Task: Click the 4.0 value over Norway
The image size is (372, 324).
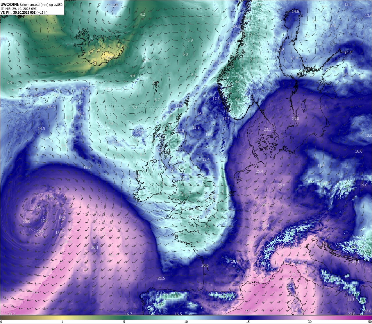Action: [x=238, y=82]
